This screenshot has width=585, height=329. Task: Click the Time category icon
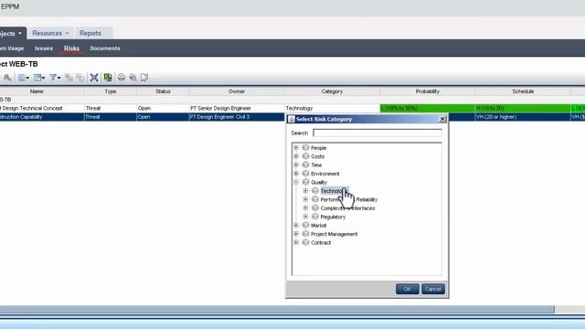(305, 164)
